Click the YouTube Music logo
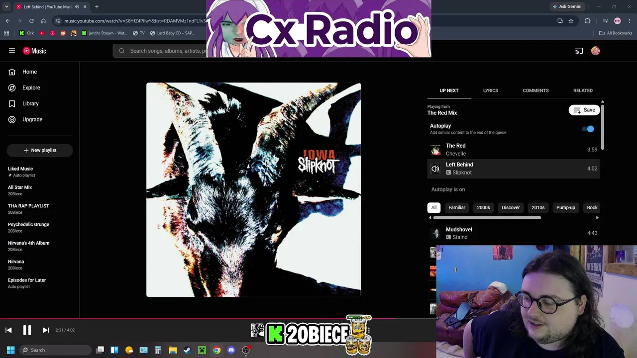 click(34, 51)
